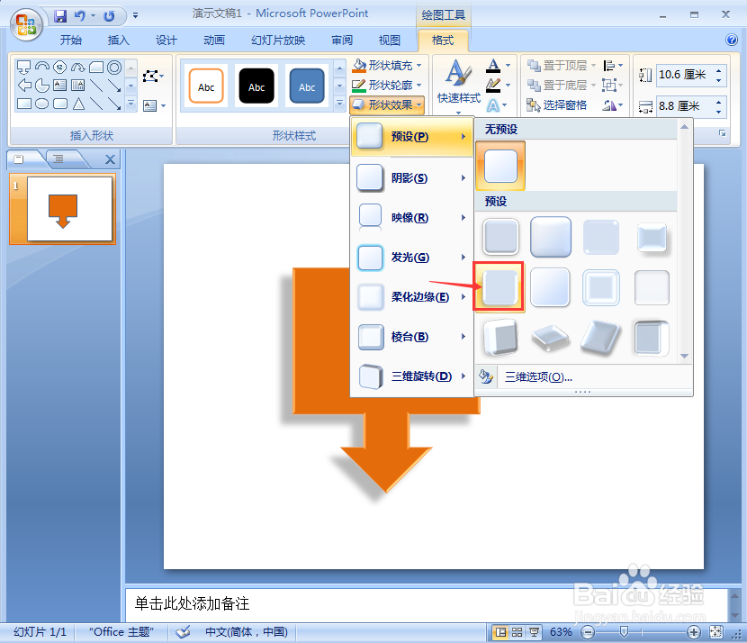The height and width of the screenshot is (643, 747).
Task: Switch to normal view in the status bar
Action: click(500, 632)
